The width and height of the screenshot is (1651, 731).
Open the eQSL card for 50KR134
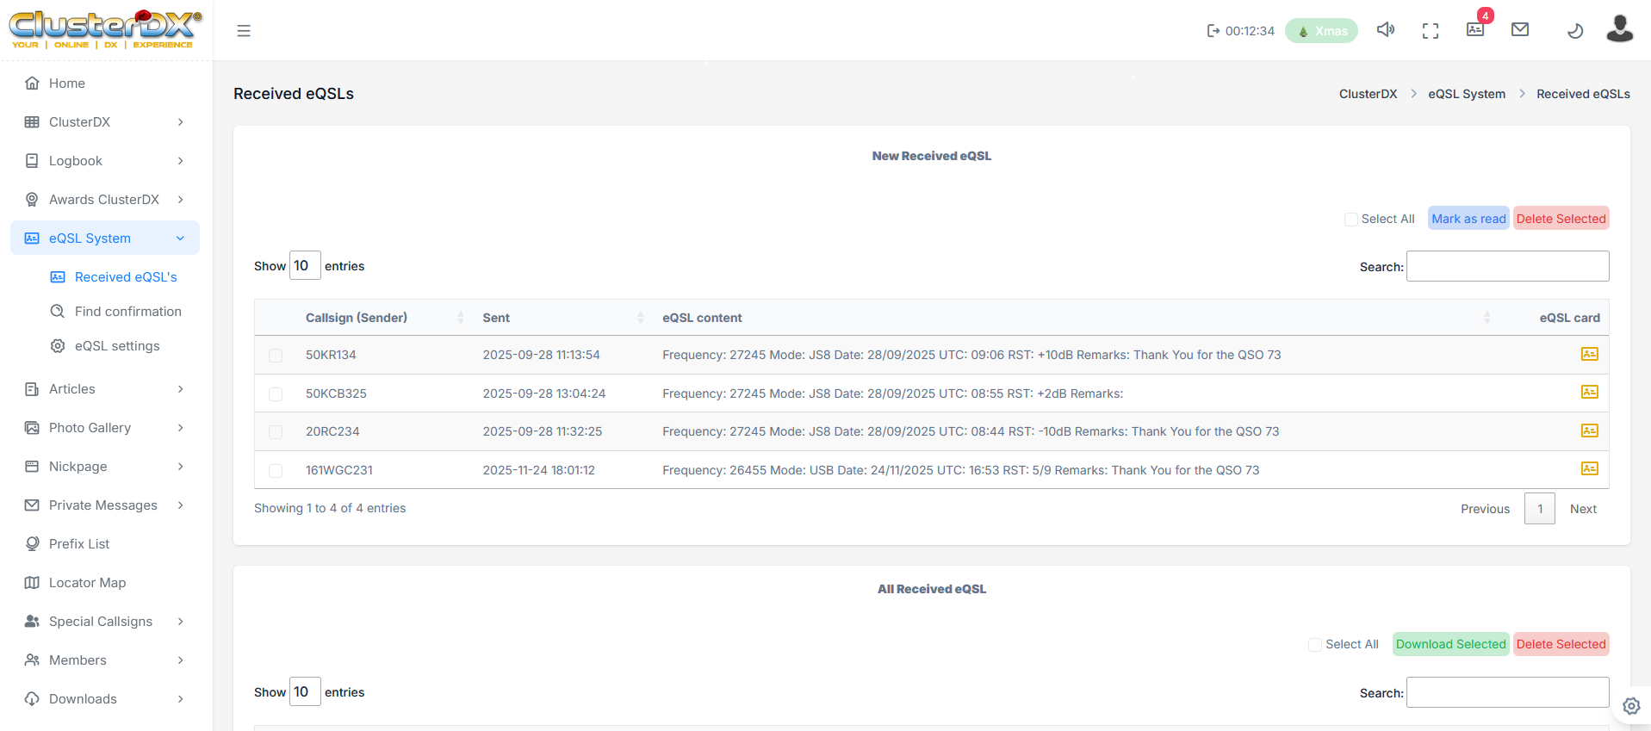click(1589, 354)
